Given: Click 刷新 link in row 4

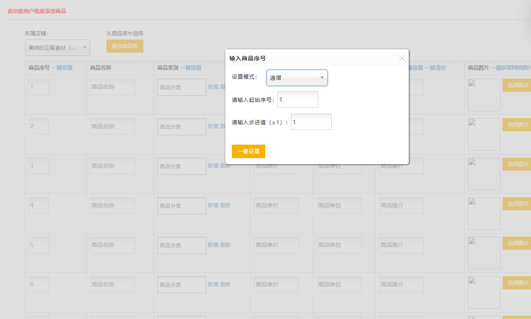Looking at the screenshot, I should 225,205.
